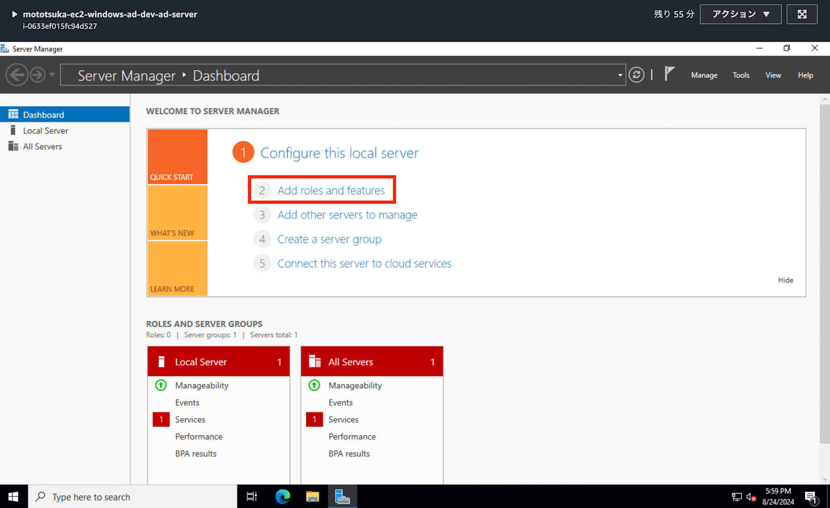Click the Help menu in Server Manager

(805, 75)
